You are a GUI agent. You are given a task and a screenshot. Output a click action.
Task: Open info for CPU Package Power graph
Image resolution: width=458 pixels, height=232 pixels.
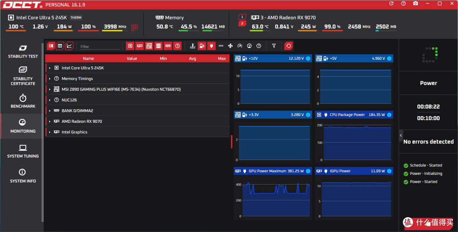[x=389, y=115]
